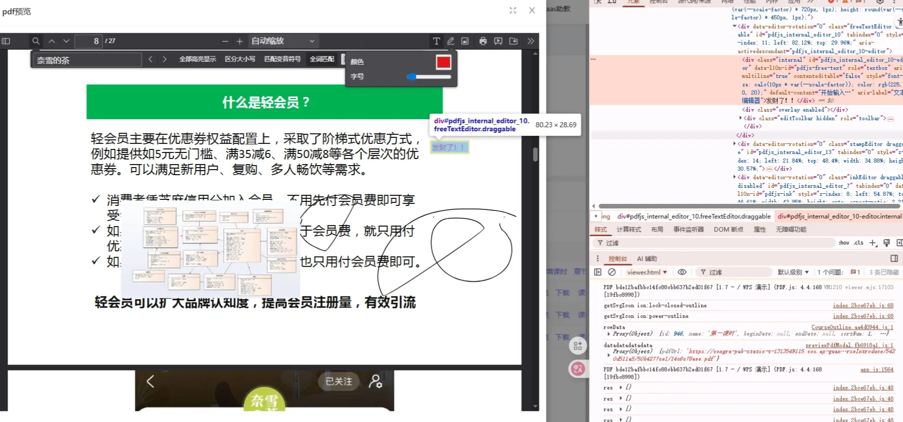Click the grid apps floating button
This screenshot has width=903, height=422.
click(578, 346)
